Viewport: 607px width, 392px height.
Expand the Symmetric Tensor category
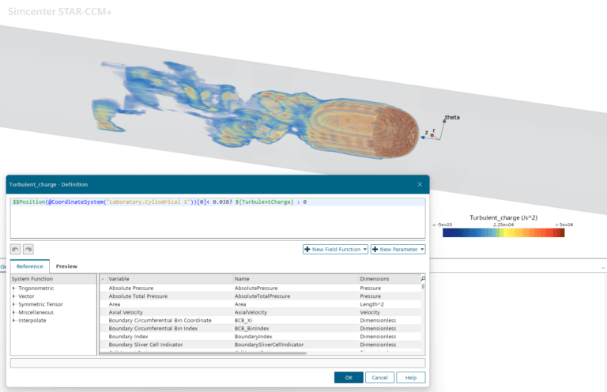[x=13, y=304]
